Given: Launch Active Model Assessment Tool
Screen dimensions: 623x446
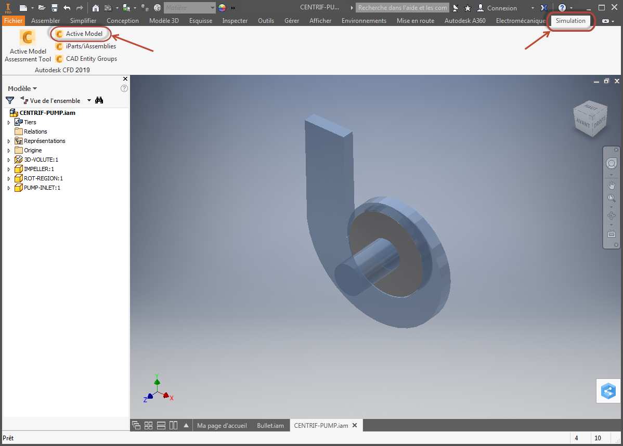Looking at the screenshot, I should click(28, 46).
